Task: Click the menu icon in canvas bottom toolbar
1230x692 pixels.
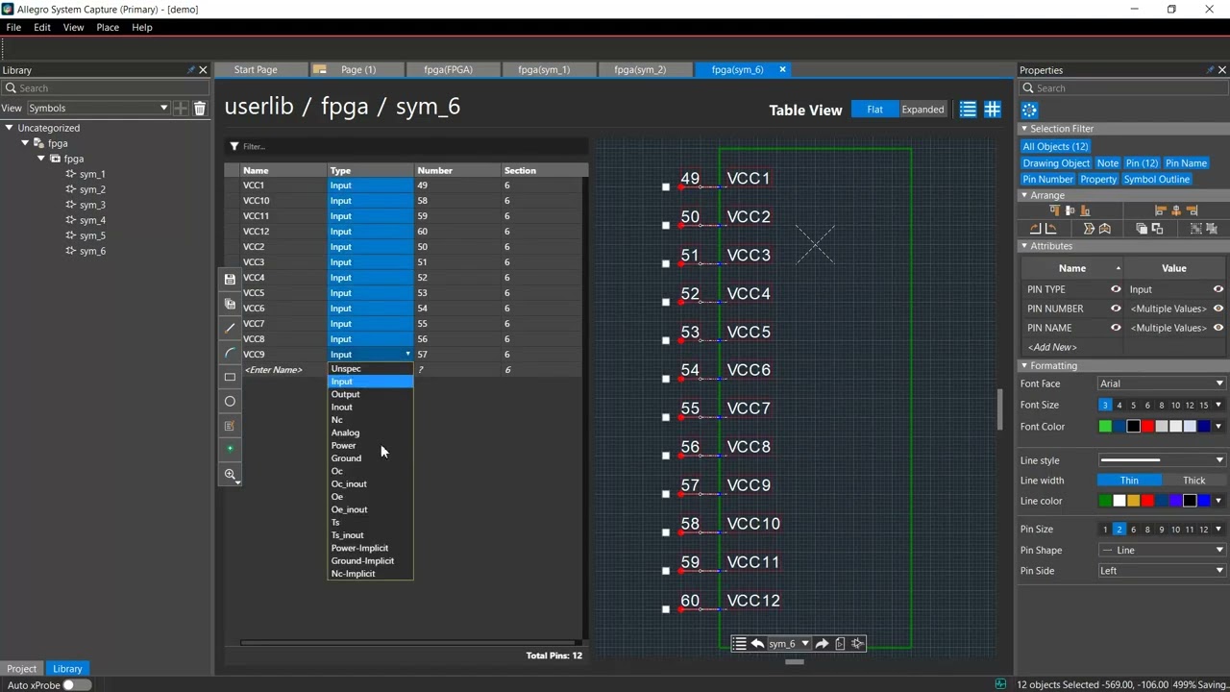Action: 739,644
